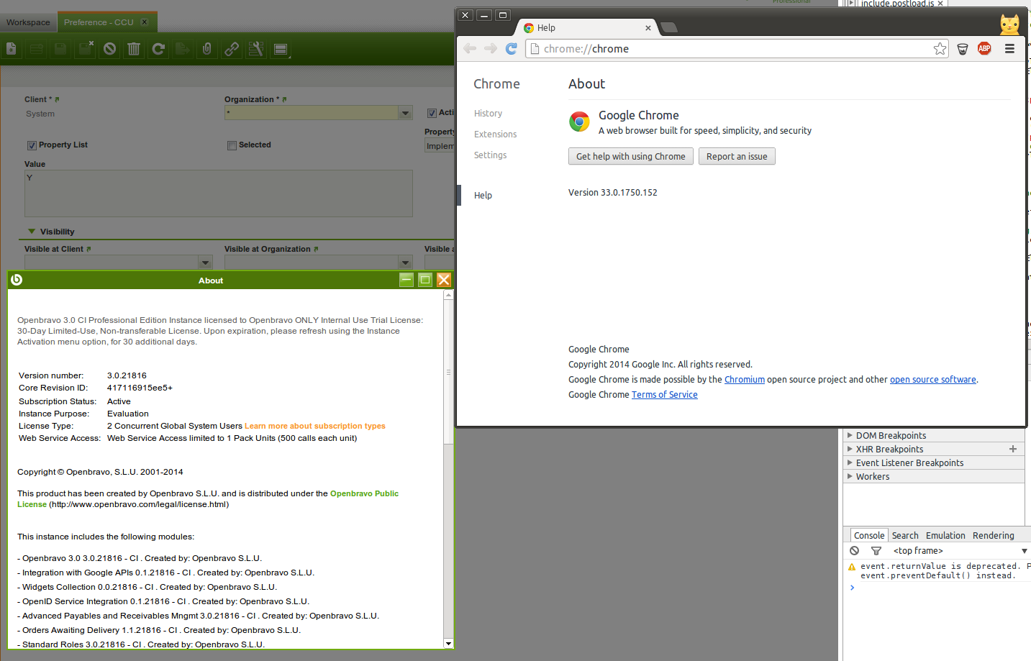Viewport: 1031px width, 661px height.
Task: Expand XHR Breakpoints section
Action: pos(850,449)
